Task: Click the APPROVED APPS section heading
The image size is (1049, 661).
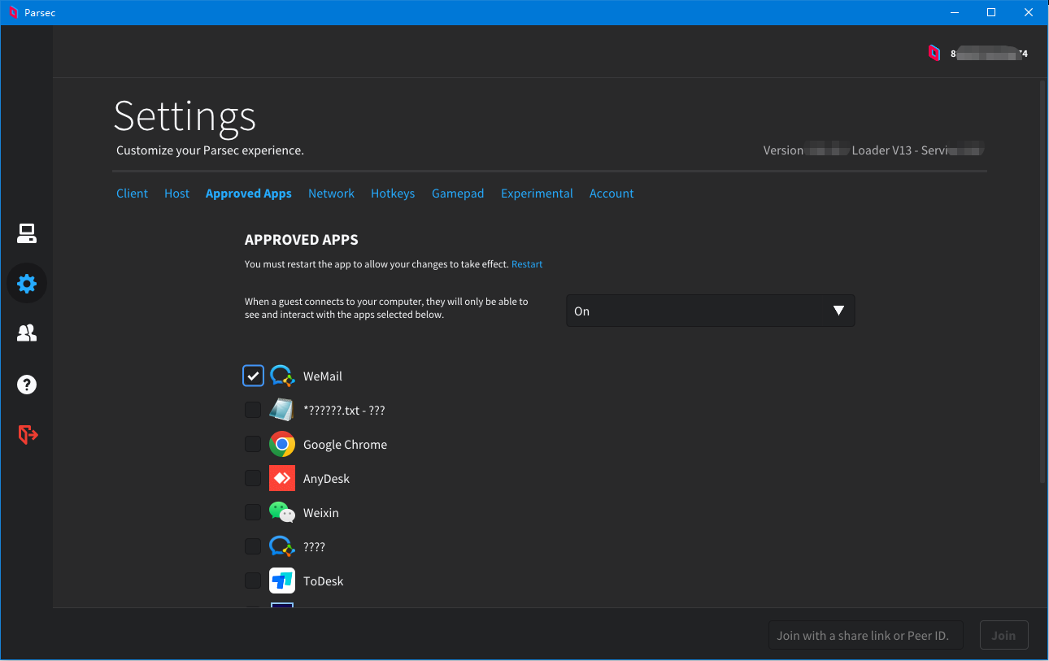Action: click(x=302, y=240)
